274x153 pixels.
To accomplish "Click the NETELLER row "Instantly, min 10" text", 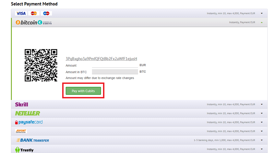I will [x=231, y=113].
